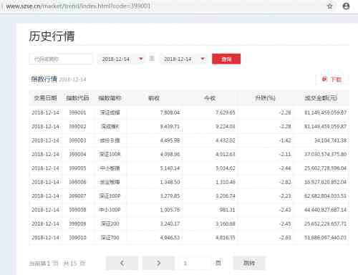Click the 深证成指 index name
This screenshot has height=275, width=358.
tap(110, 112)
